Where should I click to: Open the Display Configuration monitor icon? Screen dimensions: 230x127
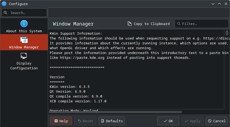pyautogui.click(x=24, y=56)
